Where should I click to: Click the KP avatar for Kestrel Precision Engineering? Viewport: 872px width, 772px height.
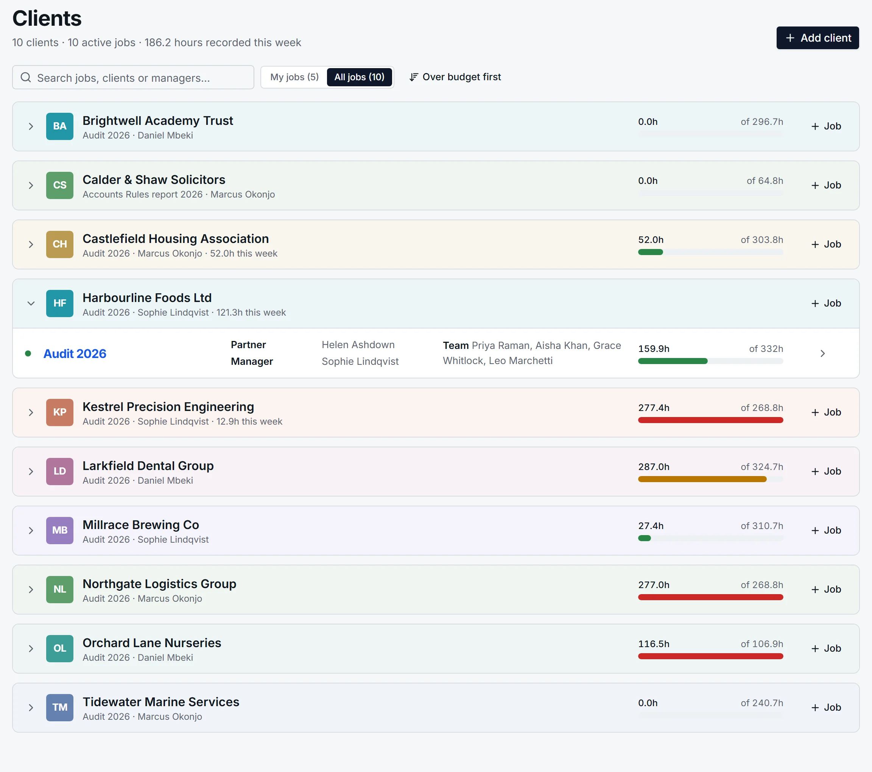60,412
